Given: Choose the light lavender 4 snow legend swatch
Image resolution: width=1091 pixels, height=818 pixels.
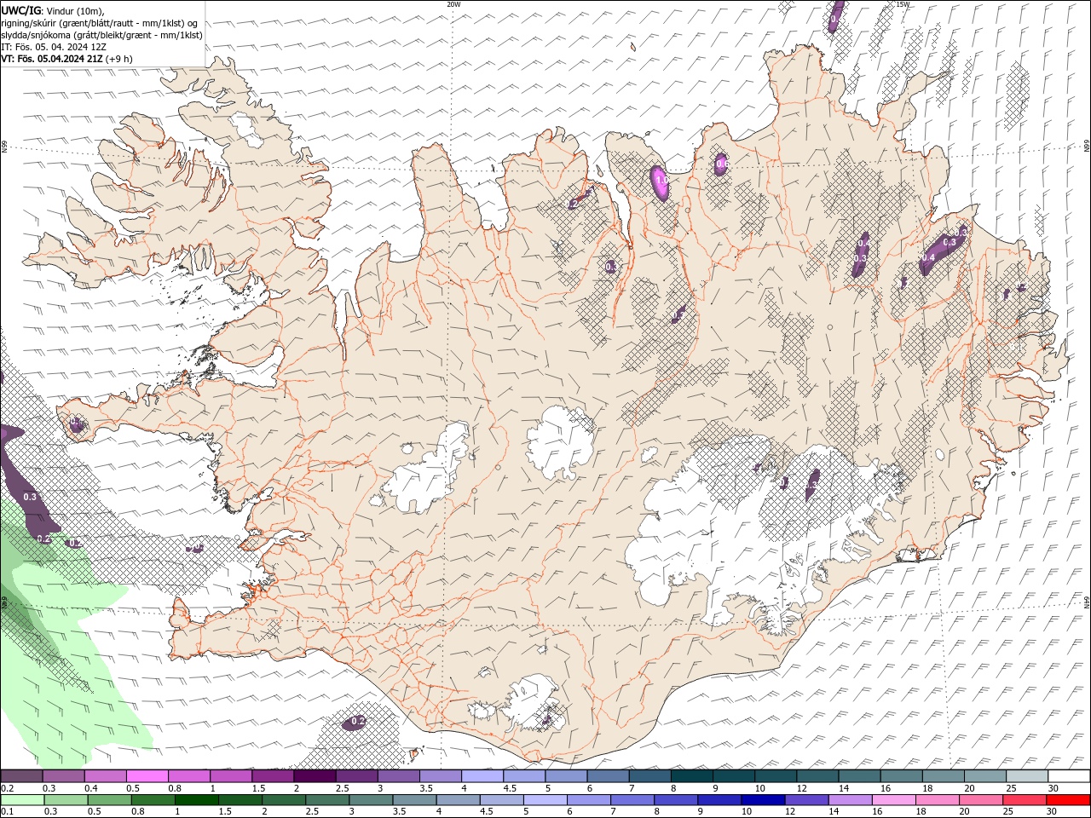Looking at the screenshot, I should (482, 776).
